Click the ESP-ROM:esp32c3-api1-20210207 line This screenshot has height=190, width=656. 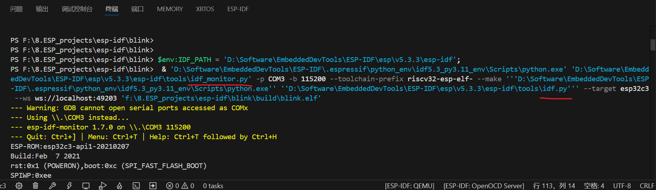[x=70, y=147]
